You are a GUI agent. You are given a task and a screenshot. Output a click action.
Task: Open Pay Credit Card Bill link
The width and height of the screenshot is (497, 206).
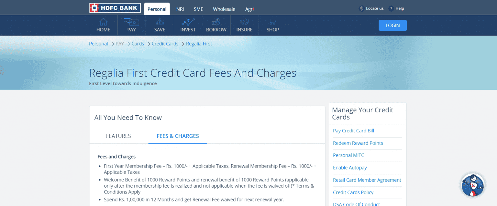(353, 130)
